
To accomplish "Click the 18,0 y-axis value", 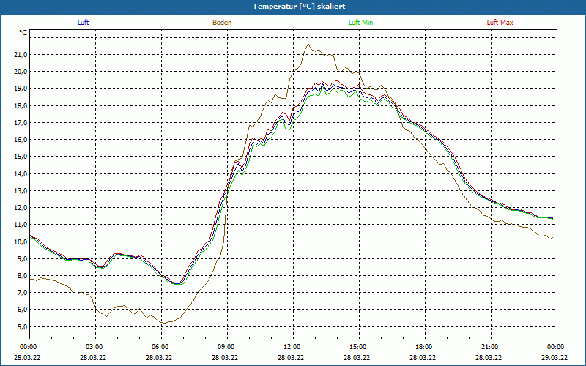I will 21,105.
